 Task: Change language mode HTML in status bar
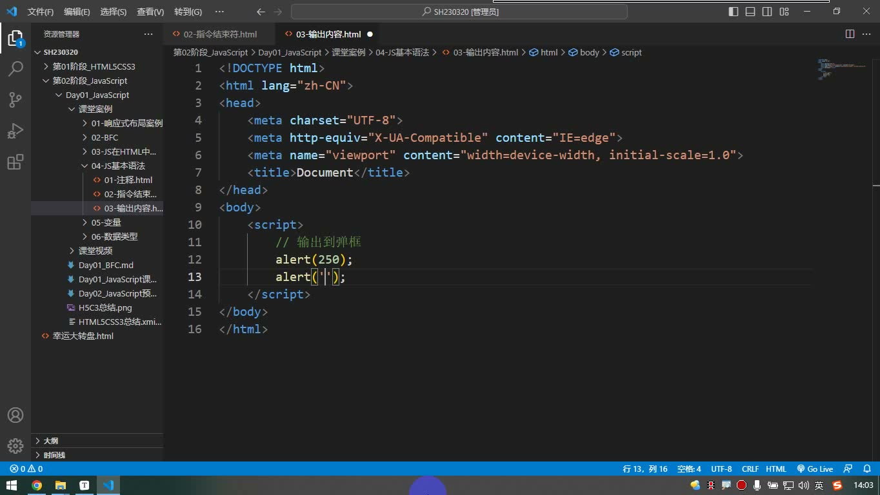[x=776, y=469]
